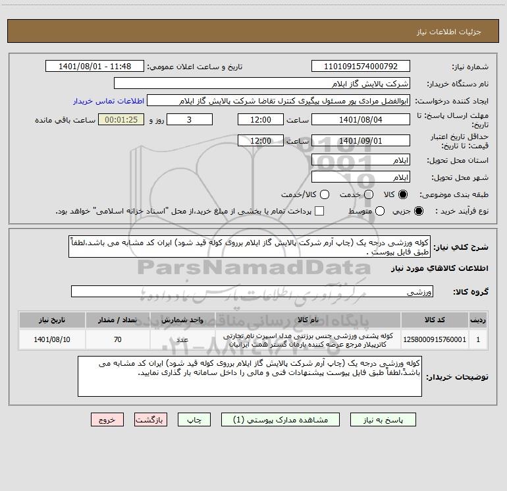Click the چاپ print button
Screen dimensions: 507x491
pyautogui.click(x=194, y=420)
